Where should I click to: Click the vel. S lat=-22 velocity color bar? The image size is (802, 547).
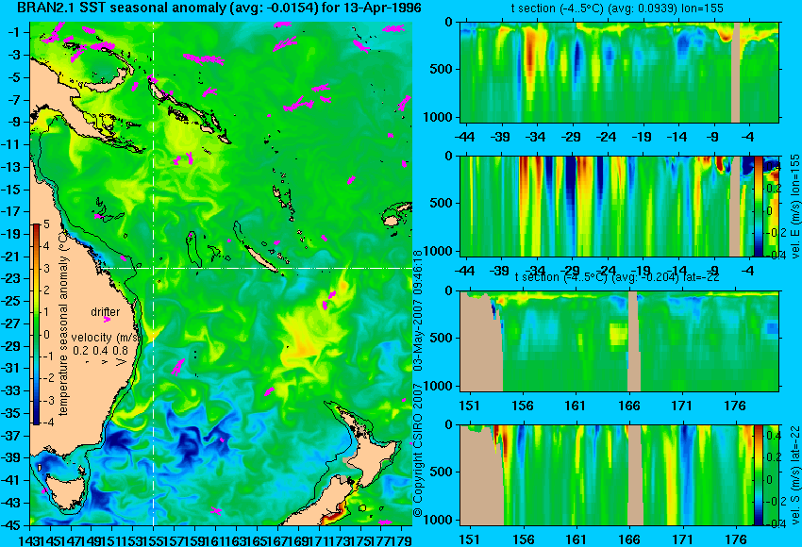(759, 474)
